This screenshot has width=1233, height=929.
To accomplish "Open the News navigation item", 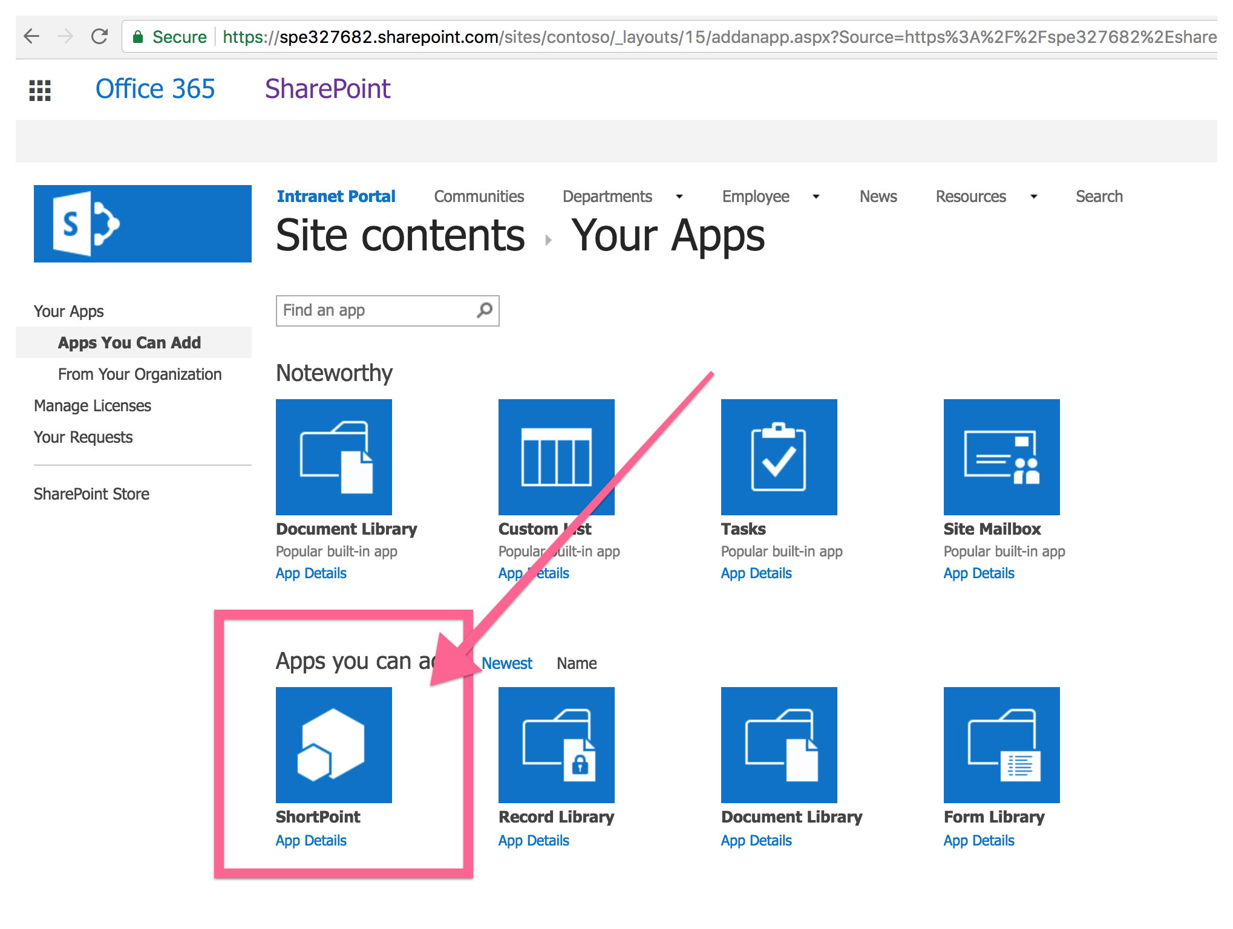I will pyautogui.click(x=878, y=197).
